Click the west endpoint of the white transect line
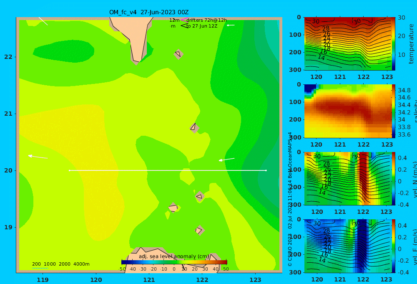 [69, 170]
